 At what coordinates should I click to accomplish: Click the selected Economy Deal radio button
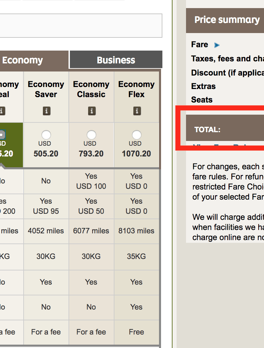pyautogui.click(x=2, y=135)
